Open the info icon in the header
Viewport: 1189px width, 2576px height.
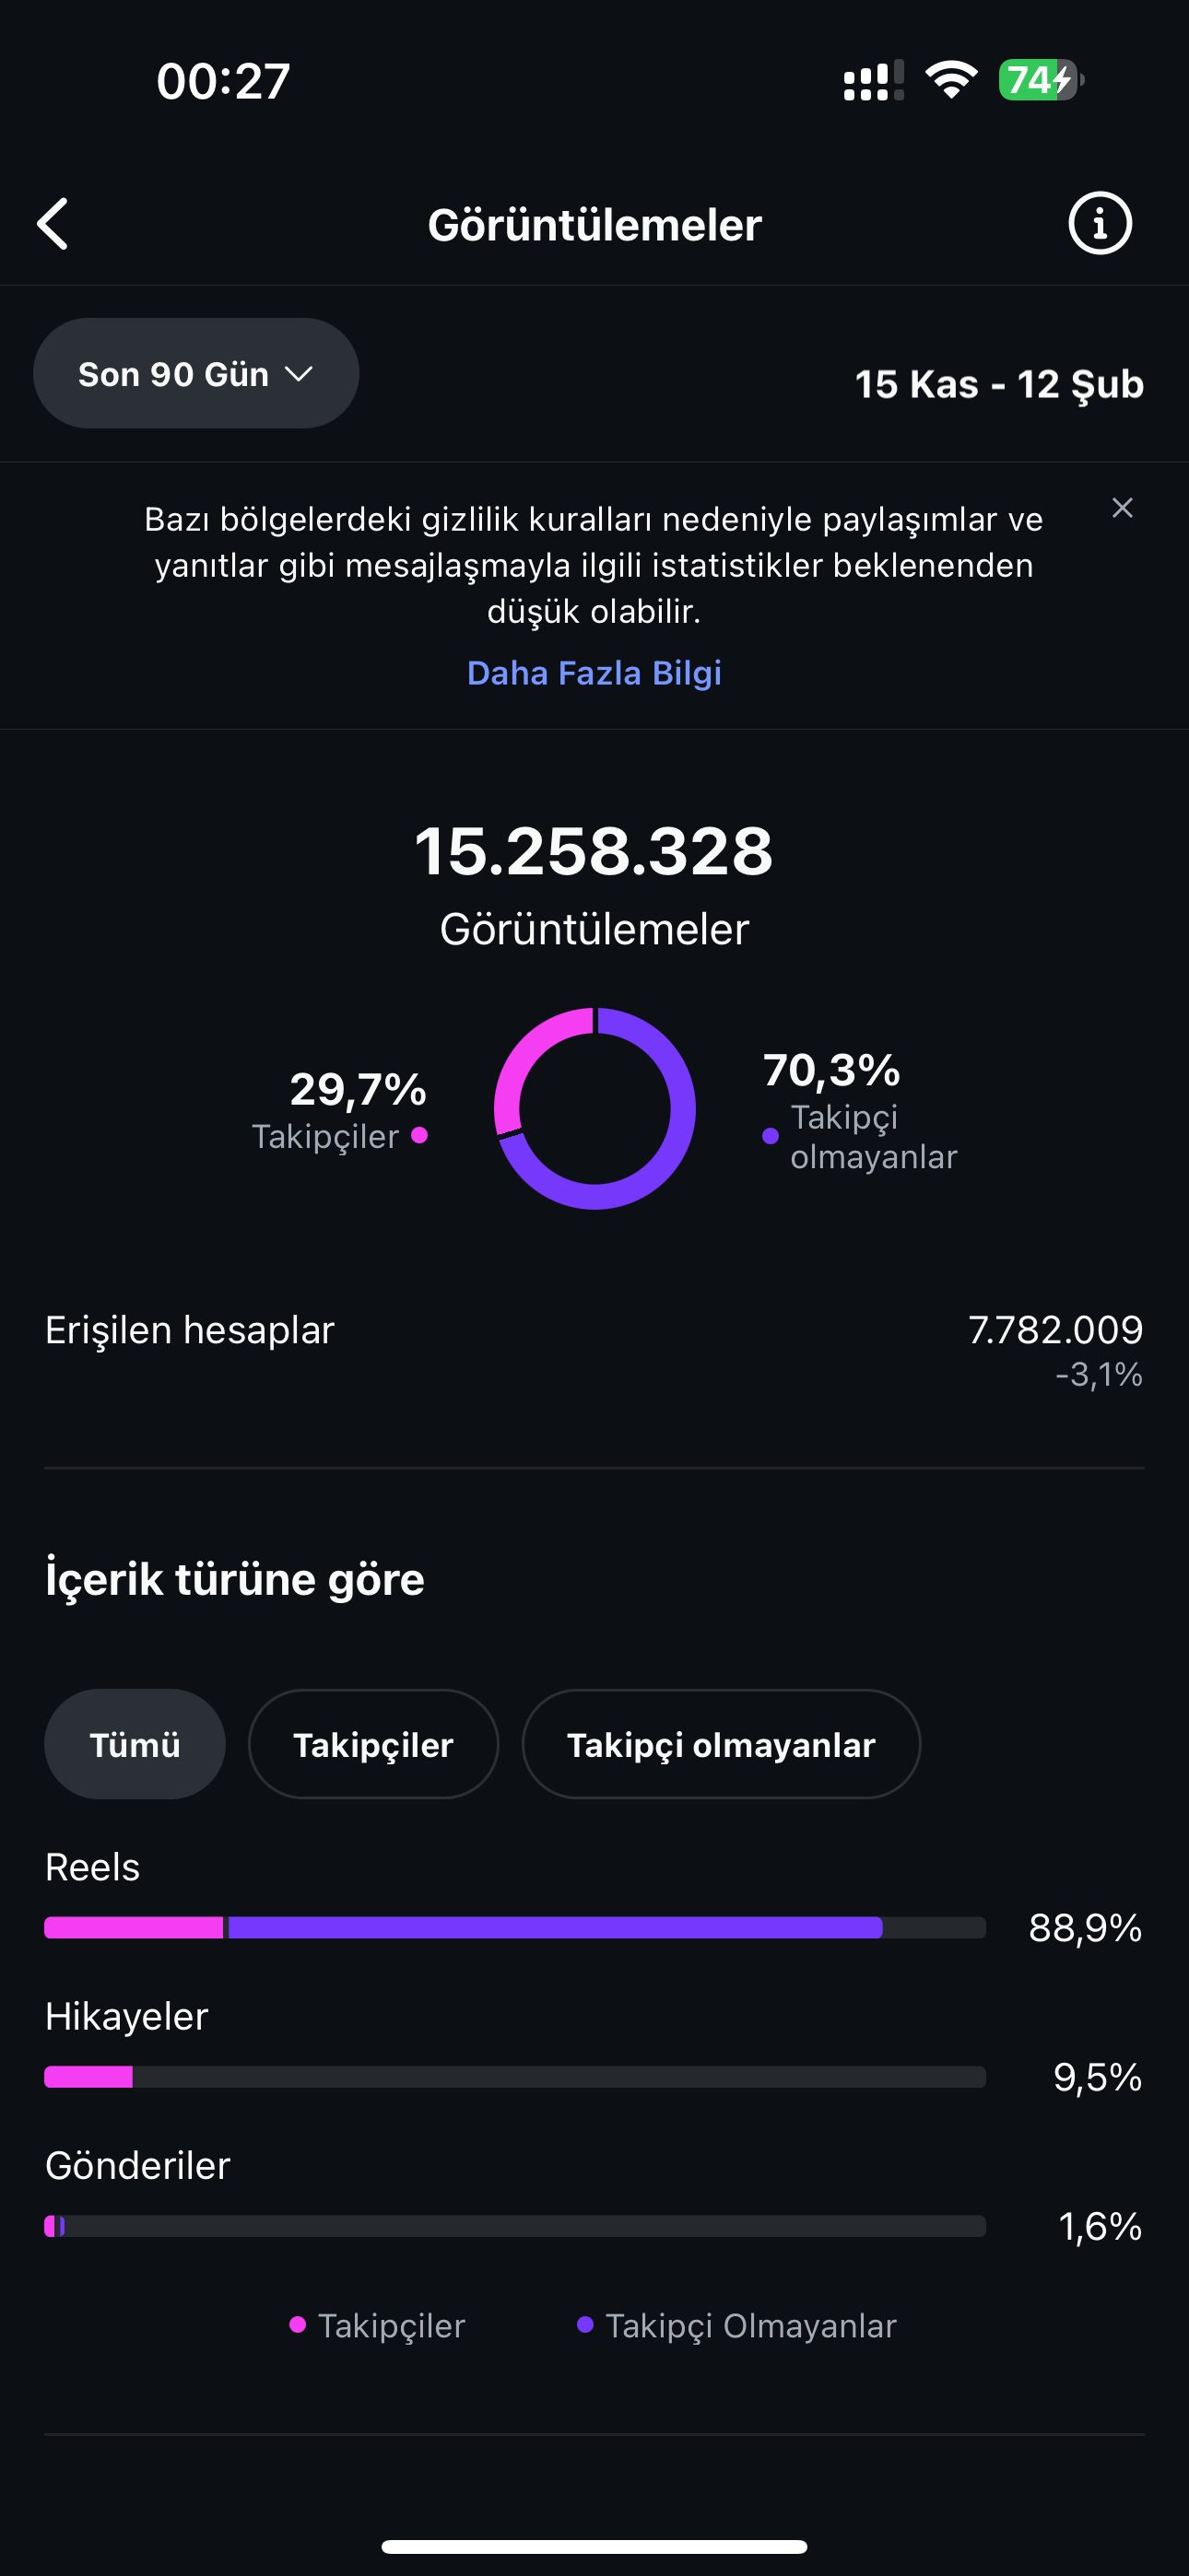(1099, 223)
